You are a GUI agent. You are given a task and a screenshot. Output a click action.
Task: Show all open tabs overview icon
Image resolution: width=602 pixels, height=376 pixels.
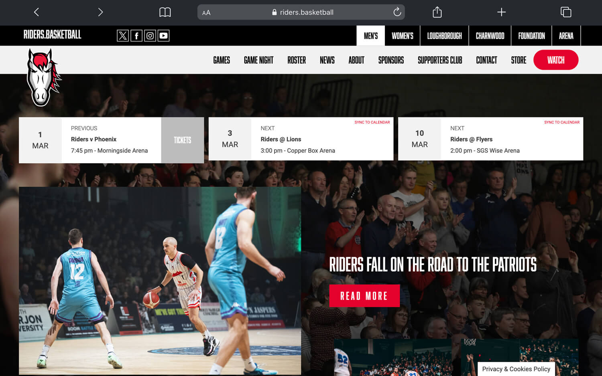566,12
